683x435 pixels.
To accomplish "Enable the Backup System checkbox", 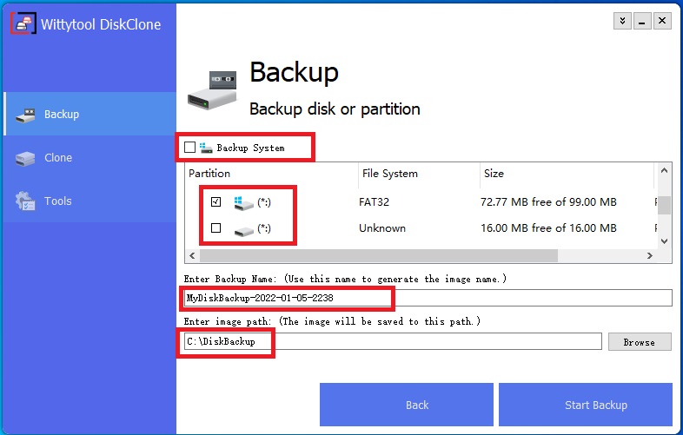I will (190, 148).
